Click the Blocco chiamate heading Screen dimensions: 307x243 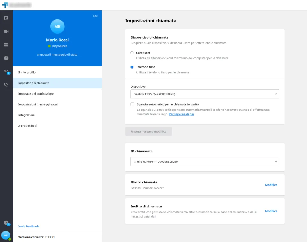pyautogui.click(x=144, y=182)
